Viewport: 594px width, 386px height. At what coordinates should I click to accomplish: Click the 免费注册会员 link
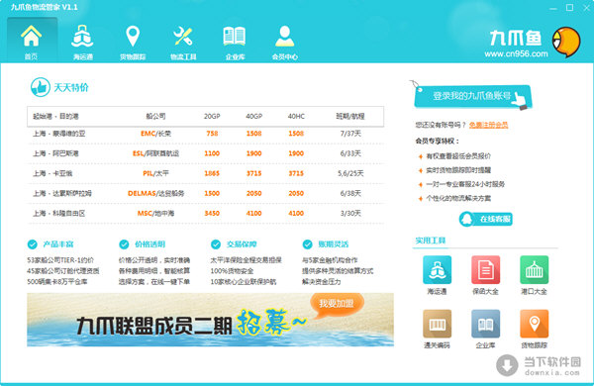(488, 125)
